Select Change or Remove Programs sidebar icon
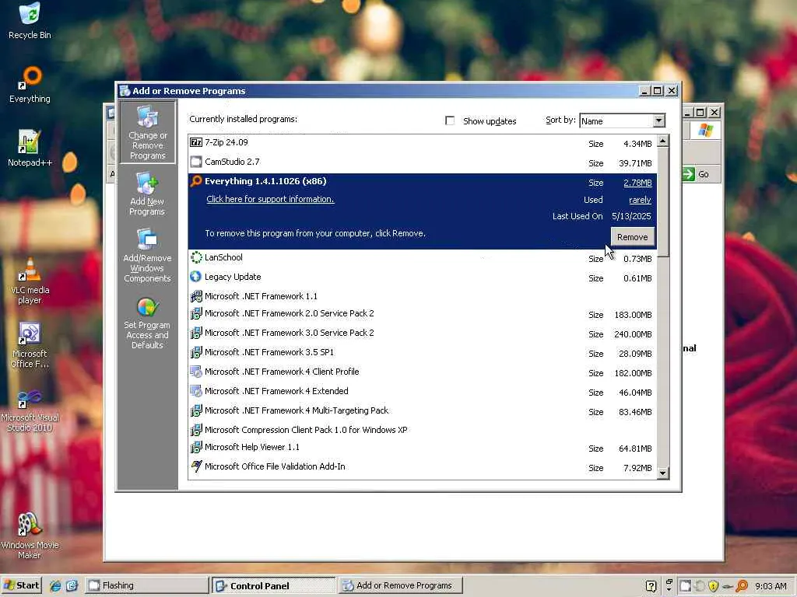Screen dimensions: 797x597 coord(147,132)
